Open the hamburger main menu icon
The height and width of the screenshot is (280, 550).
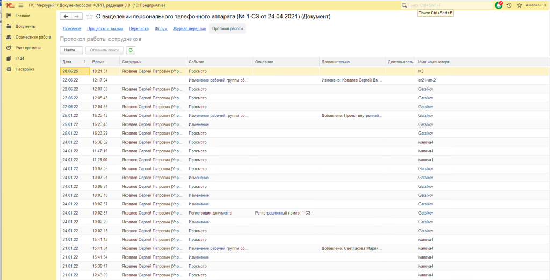coord(20,5)
